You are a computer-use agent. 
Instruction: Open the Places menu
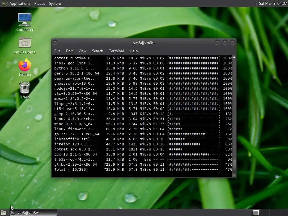click(x=39, y=3)
